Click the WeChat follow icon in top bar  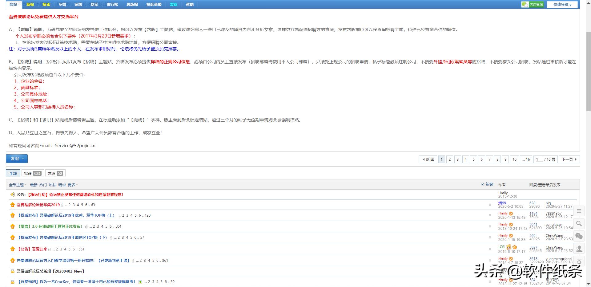(532, 5)
